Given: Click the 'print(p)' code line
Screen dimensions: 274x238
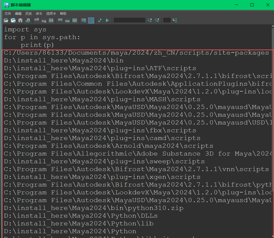Looking at the screenshot, I should (x=37, y=45).
